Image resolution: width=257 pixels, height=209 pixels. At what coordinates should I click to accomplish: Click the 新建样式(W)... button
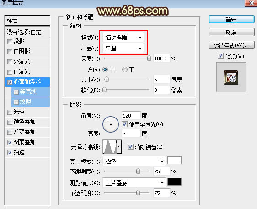(x=231, y=45)
